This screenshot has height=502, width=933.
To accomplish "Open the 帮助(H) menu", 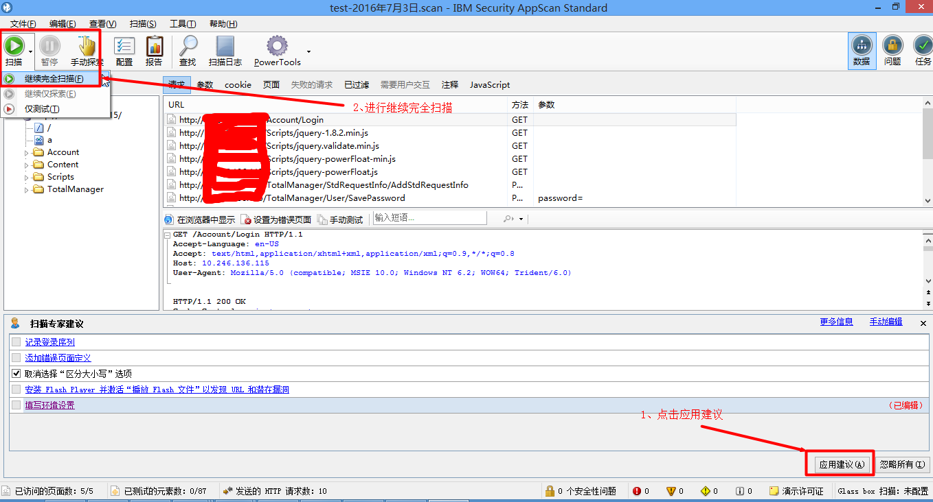I will click(x=223, y=24).
